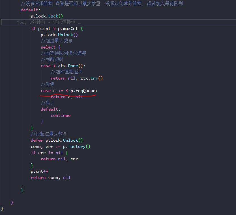Click the 'p.cnt++' statement
The image size is (236, 215).
pyautogui.click(x=39, y=172)
